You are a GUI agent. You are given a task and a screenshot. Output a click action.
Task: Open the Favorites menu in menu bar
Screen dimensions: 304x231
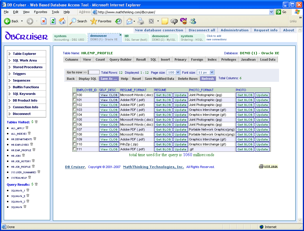coord(40,12)
